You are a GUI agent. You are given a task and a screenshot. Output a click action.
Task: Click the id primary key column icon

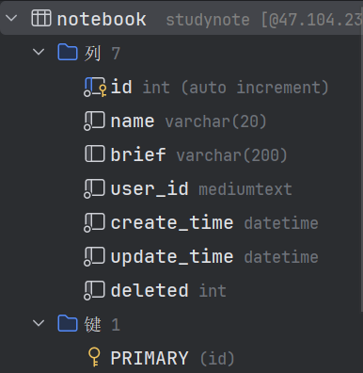pos(95,88)
